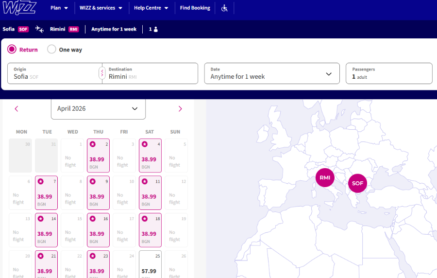
Task: Click the 'No flight' cell for April 5
Action: click(176, 156)
